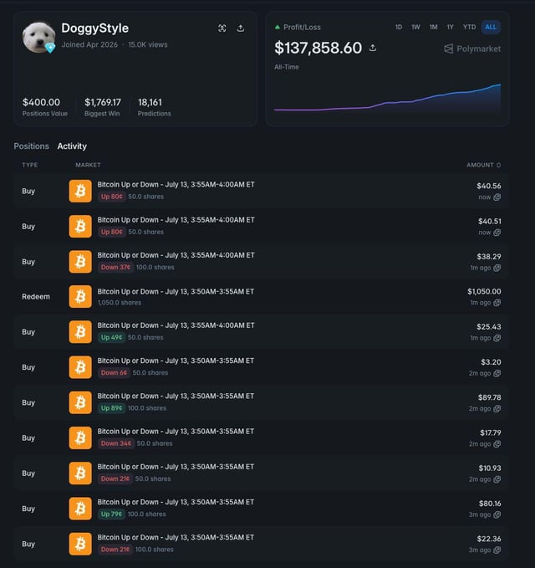
Task: Click the profit/loss line chart
Action: click(x=387, y=97)
